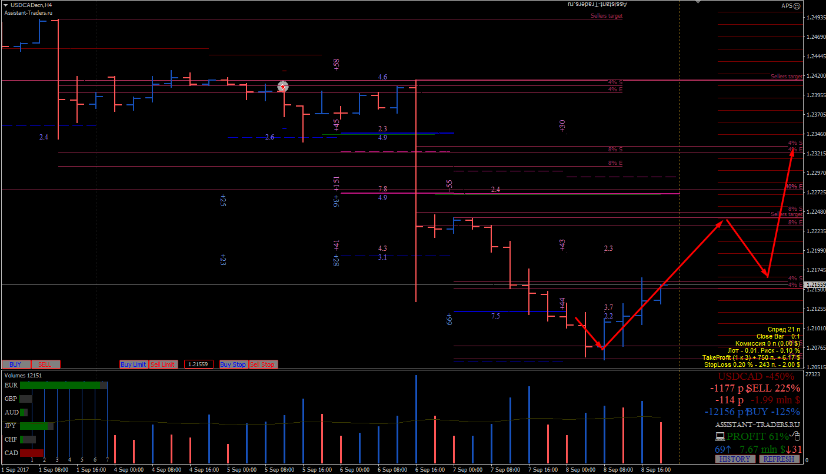The width and height of the screenshot is (826, 474).
Task: Click the JPY currency strength bar
Action: pos(36,426)
